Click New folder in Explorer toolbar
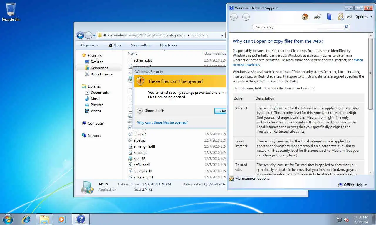Viewport: 376px width, 225px height. click(x=169, y=45)
